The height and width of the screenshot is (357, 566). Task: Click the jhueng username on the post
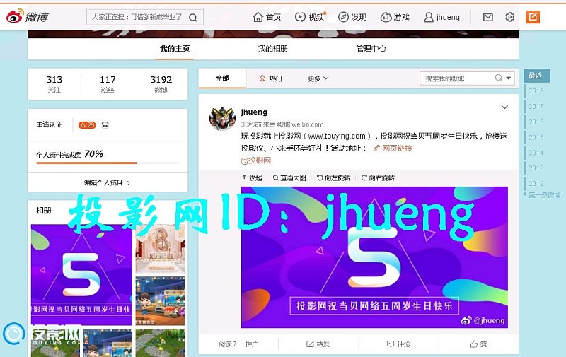coord(254,112)
